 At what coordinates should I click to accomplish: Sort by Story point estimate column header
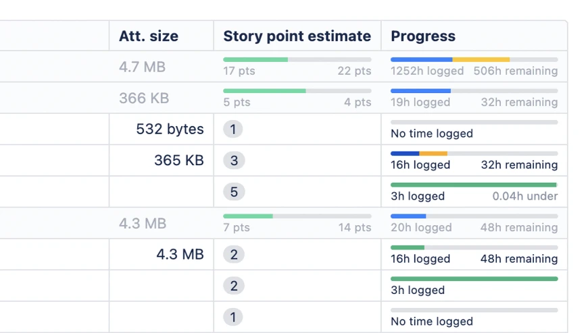tap(297, 36)
